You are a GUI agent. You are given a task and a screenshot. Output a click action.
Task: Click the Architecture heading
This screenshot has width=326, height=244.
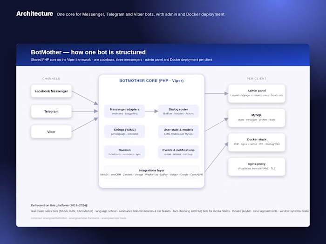(35, 13)
